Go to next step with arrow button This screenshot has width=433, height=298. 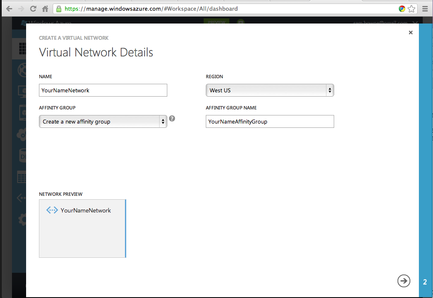[404, 281]
